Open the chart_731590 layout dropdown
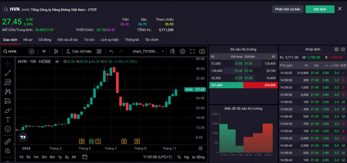The height and width of the screenshot is (163, 347). pyautogui.click(x=148, y=51)
